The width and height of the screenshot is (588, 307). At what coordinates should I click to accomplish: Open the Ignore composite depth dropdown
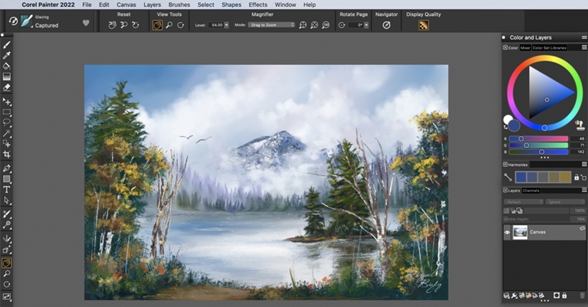[x=565, y=202]
